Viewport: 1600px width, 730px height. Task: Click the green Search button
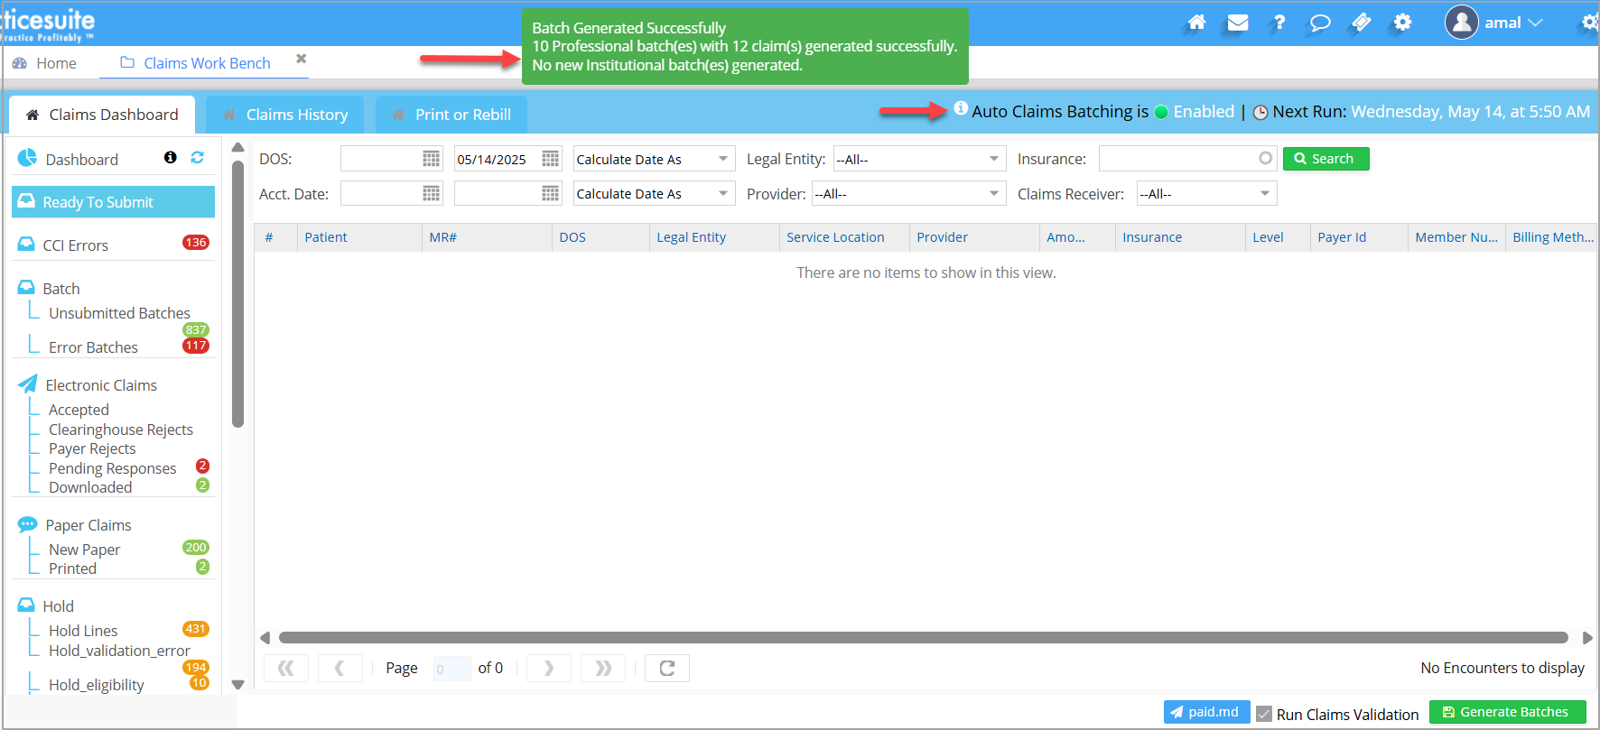coord(1326,159)
